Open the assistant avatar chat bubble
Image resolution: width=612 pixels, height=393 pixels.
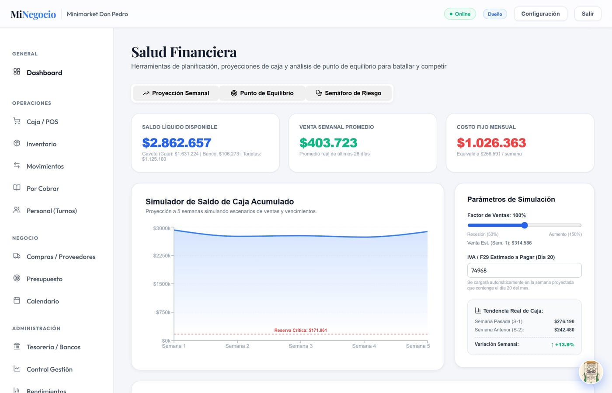click(591, 372)
